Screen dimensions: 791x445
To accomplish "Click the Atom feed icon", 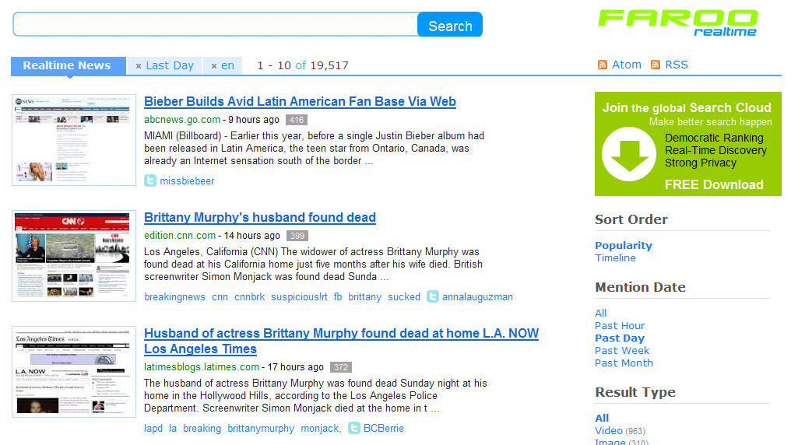I will (x=603, y=65).
